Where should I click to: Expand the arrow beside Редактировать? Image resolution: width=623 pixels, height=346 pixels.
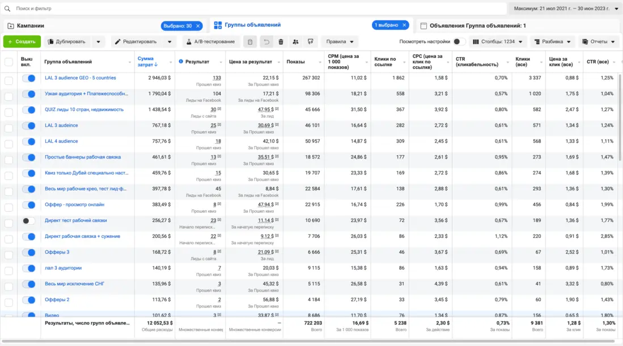[x=169, y=42]
